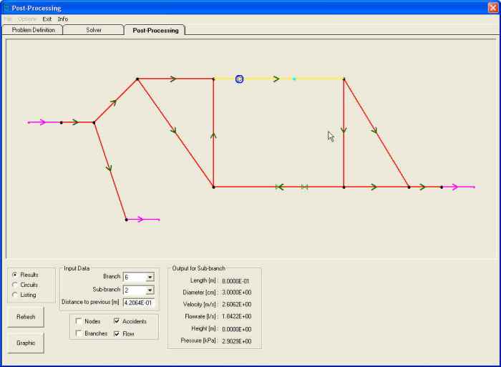Select the Circuits radio option
501x367 pixels.
tap(15, 285)
